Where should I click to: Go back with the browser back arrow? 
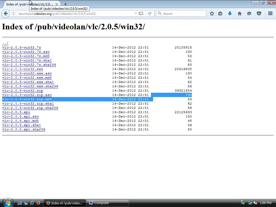[6, 13]
